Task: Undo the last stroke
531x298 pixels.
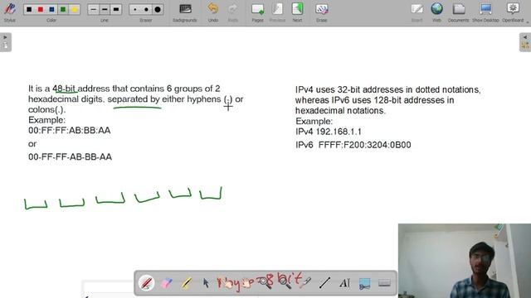Action: pyautogui.click(x=213, y=12)
